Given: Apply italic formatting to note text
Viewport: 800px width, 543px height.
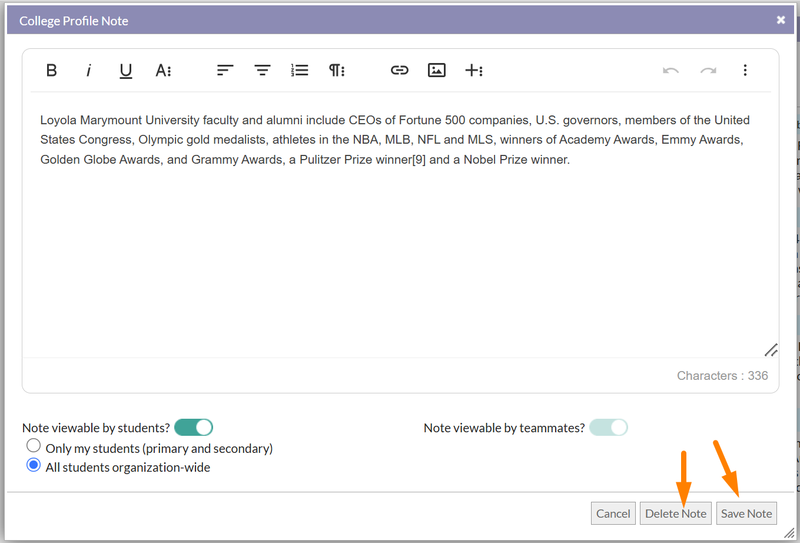Looking at the screenshot, I should point(88,71).
